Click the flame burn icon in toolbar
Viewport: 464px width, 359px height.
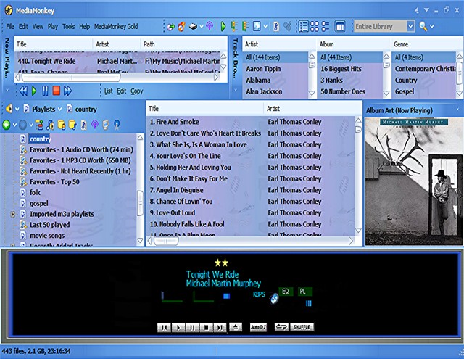(181, 27)
